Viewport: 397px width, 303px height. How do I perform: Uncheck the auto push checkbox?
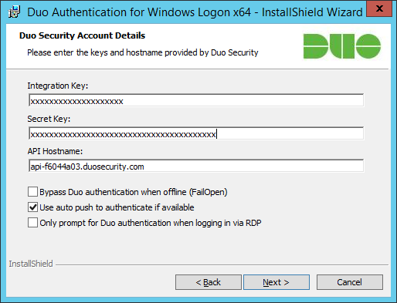[x=32, y=207]
